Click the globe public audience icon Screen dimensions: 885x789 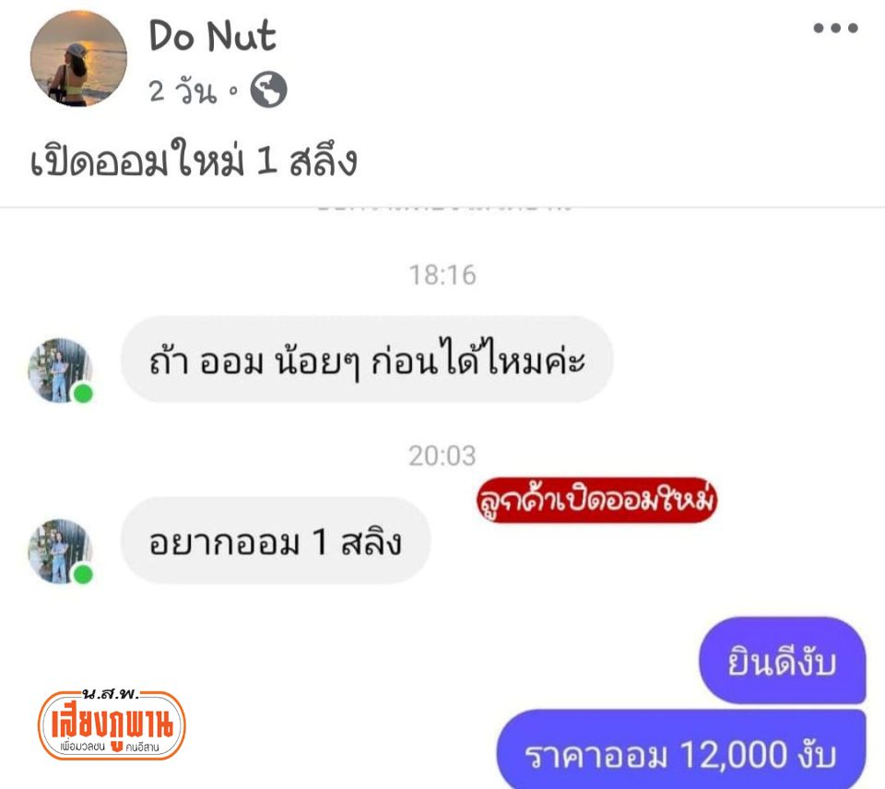[x=268, y=89]
